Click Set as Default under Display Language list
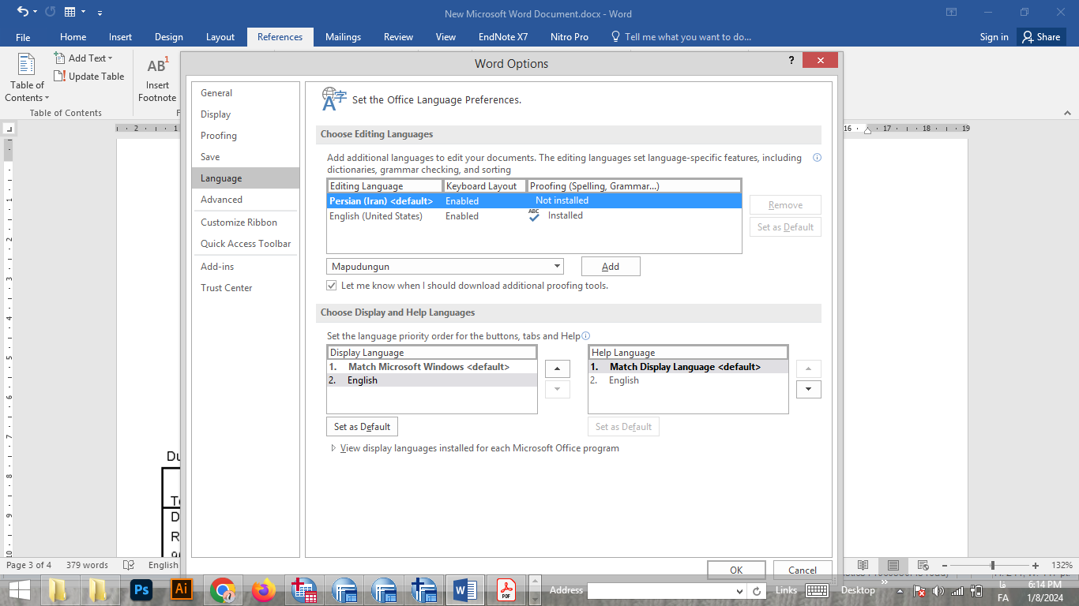Image resolution: width=1079 pixels, height=606 pixels. coord(362,427)
